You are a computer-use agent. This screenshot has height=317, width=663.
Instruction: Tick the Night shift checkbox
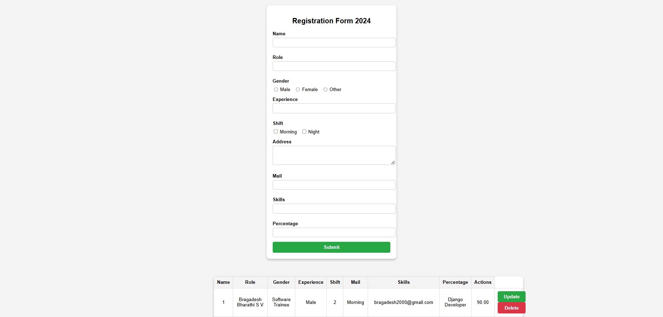(x=304, y=132)
